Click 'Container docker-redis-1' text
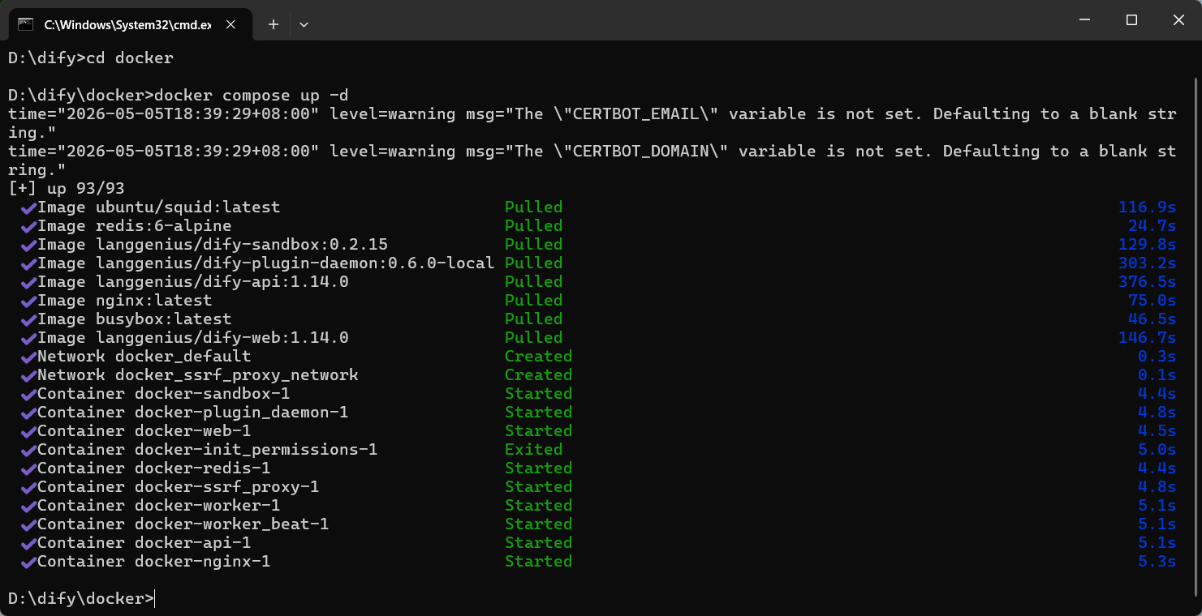Image resolution: width=1202 pixels, height=616 pixels. point(154,468)
